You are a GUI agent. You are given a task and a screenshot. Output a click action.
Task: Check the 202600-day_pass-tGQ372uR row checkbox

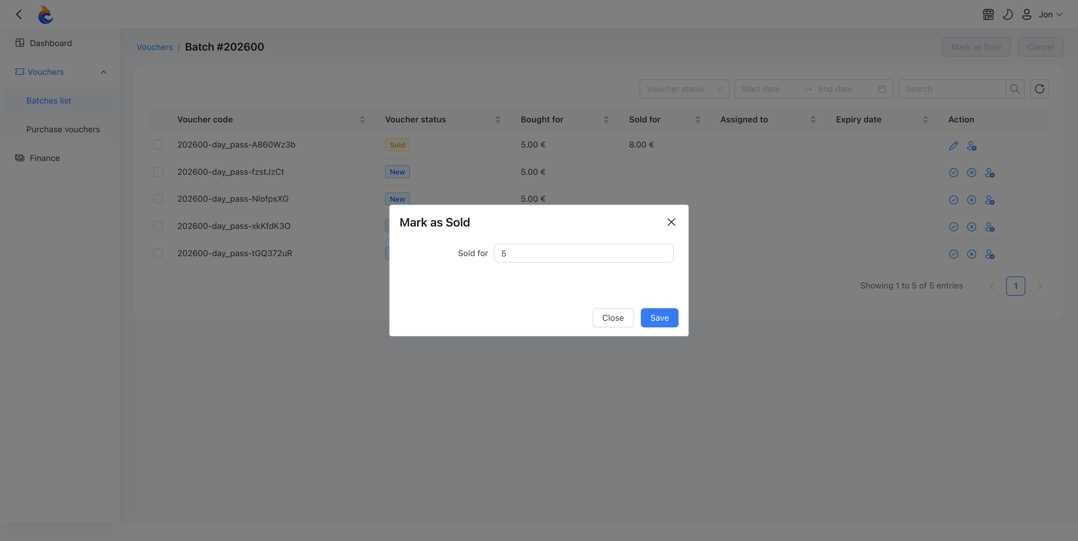coord(158,253)
